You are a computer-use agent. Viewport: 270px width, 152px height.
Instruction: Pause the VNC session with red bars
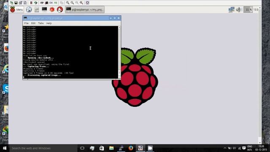(31, 3)
